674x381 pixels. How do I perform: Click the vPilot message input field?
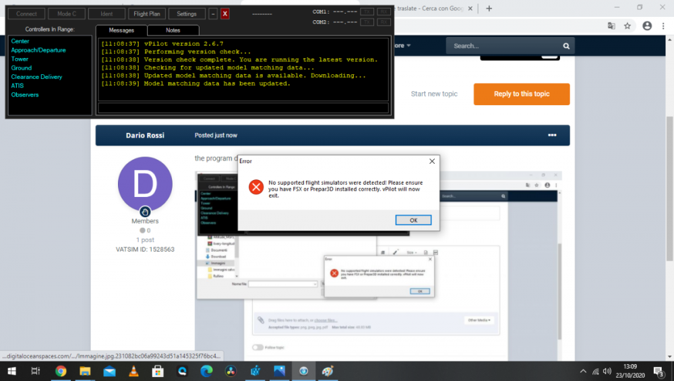[243, 108]
